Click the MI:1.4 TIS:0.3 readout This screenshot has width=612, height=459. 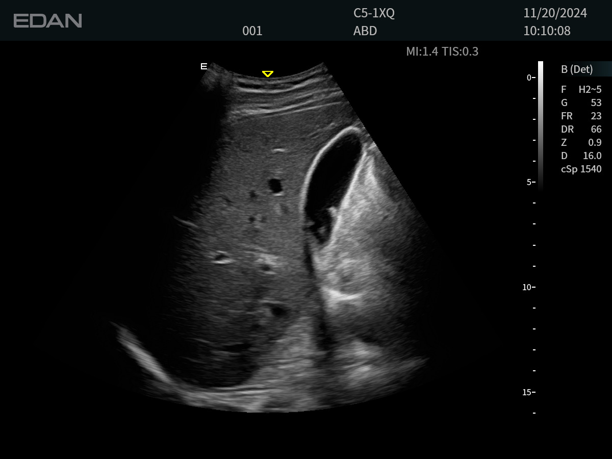442,52
